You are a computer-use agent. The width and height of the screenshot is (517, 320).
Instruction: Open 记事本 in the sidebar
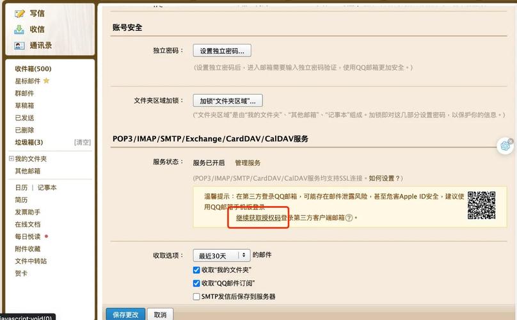pos(47,188)
